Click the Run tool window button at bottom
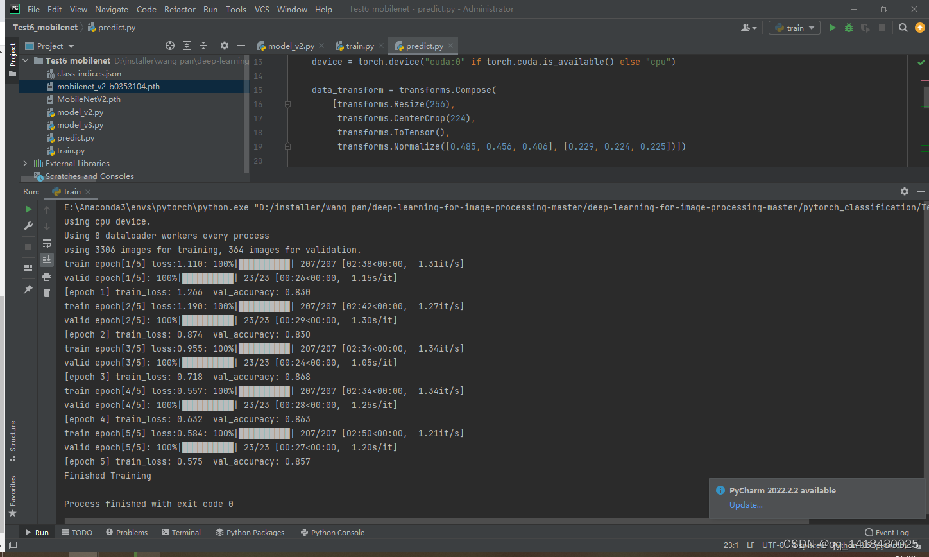 [x=37, y=533]
